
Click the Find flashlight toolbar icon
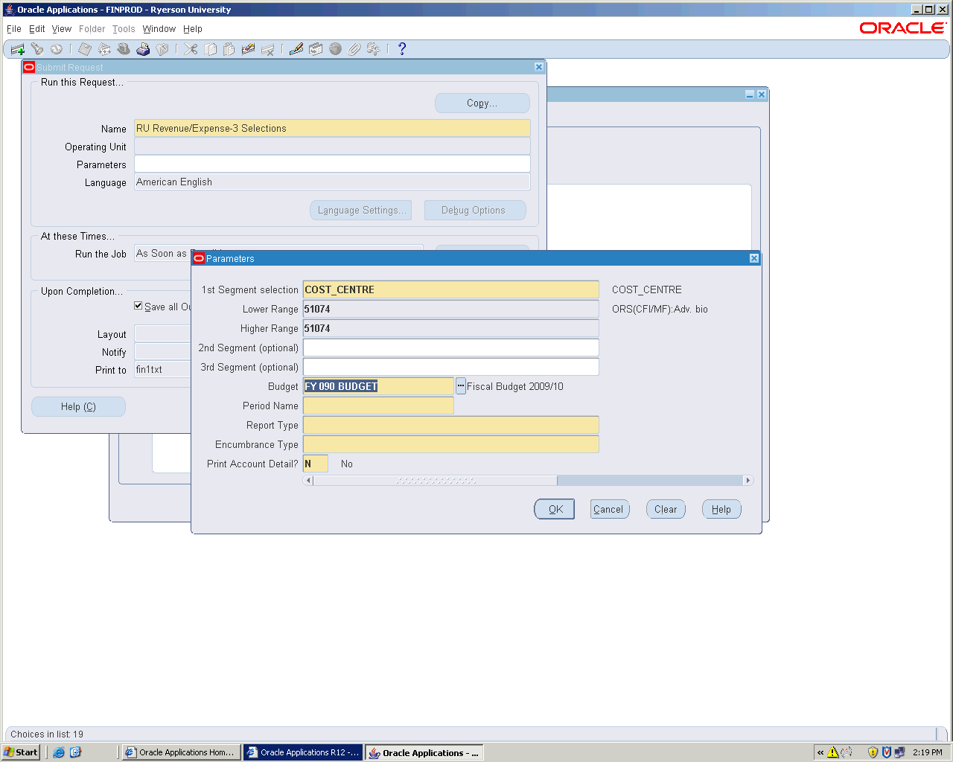point(37,49)
